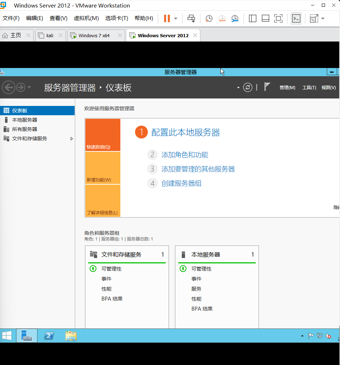
Task: Refresh the Server Manager dashboard
Action: click(248, 88)
